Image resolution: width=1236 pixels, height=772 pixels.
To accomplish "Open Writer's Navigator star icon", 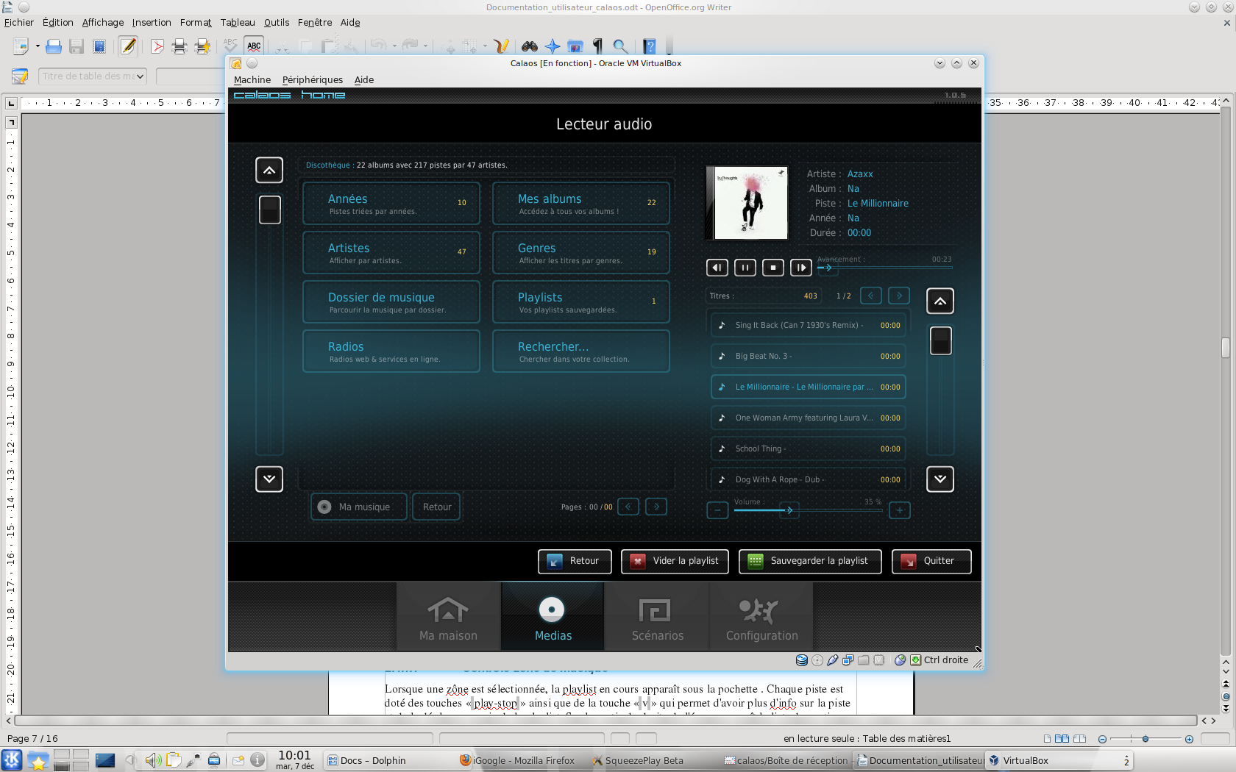I will click(x=553, y=47).
